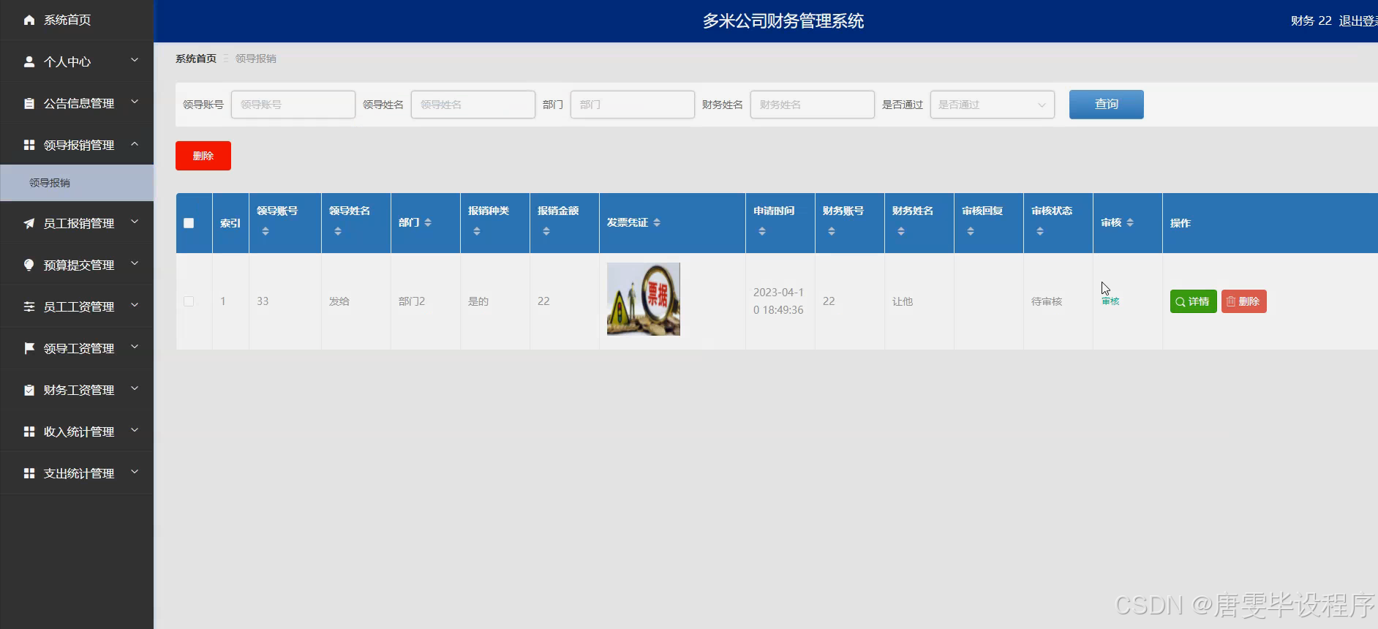Click the grid icon for 领导报销管理
This screenshot has width=1378, height=629.
click(29, 145)
